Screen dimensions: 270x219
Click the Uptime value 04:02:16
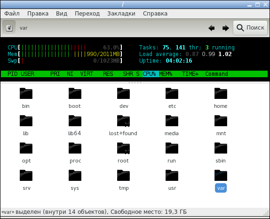tap(179, 61)
